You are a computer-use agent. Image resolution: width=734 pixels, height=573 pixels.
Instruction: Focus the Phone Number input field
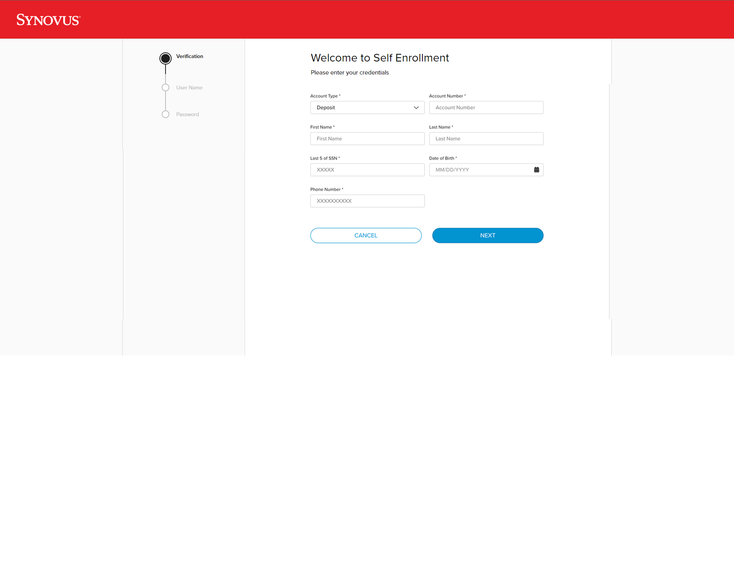[367, 201]
